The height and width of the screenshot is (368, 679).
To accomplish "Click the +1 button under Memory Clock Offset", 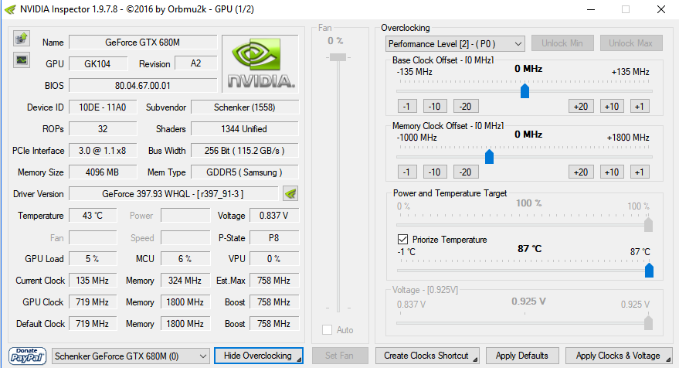I will pos(640,172).
